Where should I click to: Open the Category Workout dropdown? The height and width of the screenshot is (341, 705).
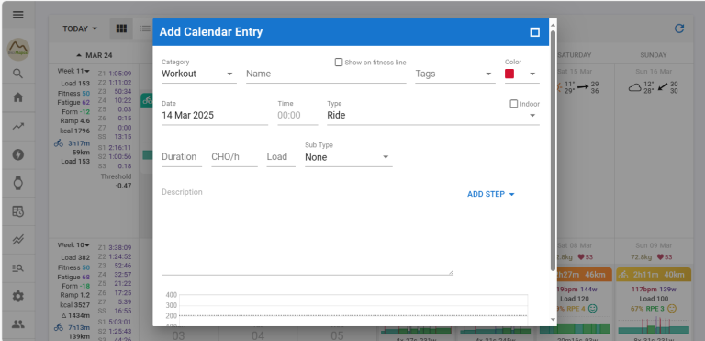coord(198,74)
